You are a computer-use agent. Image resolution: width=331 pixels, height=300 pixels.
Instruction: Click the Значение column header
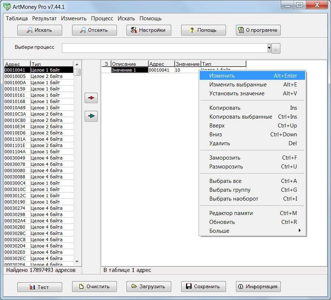click(188, 64)
